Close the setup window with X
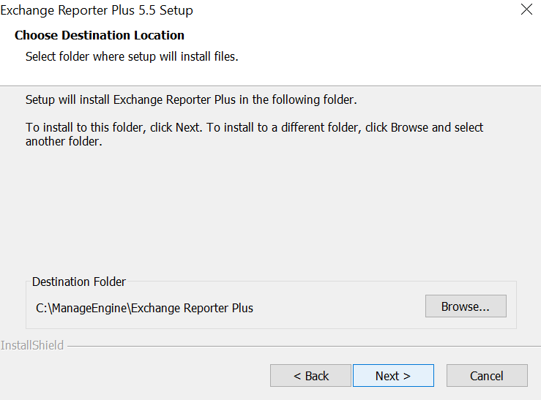541x400 pixels. (x=526, y=10)
